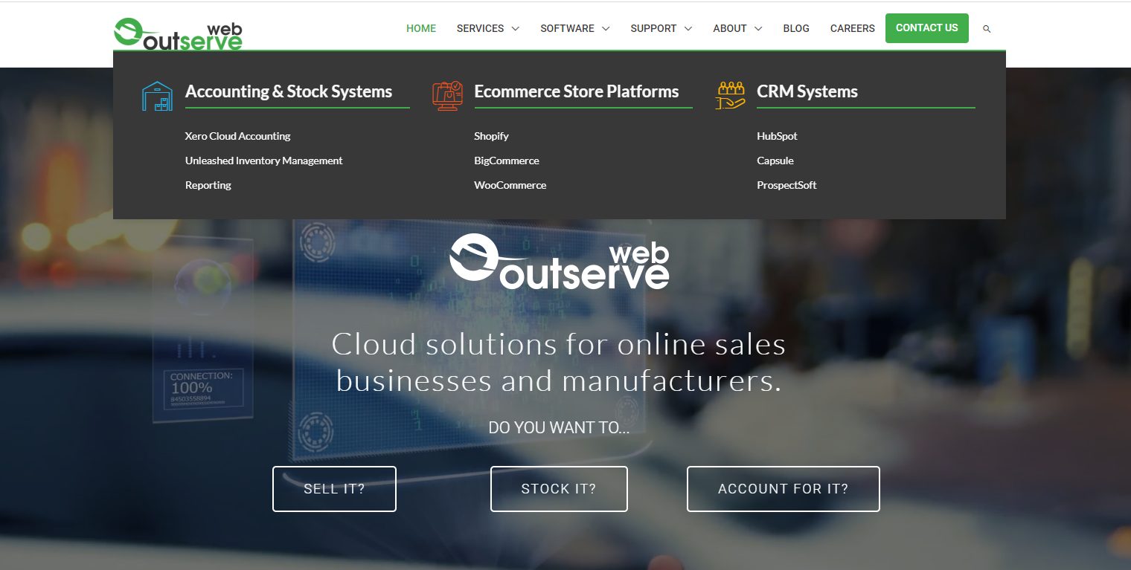Open the Careers page
Screen dimensions: 1131x570
853,28
